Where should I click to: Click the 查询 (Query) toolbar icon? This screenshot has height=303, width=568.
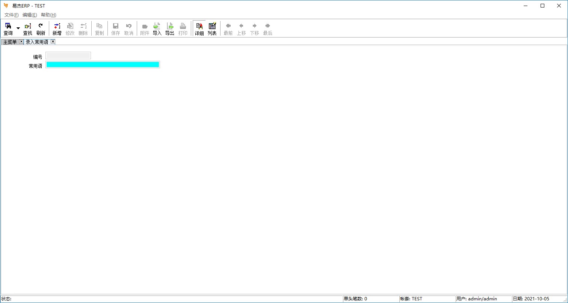click(8, 28)
